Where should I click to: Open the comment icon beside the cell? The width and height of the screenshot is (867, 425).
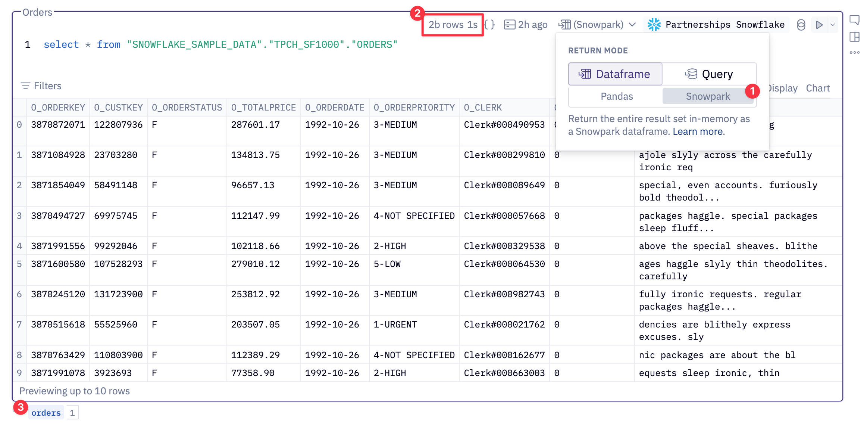pos(854,20)
